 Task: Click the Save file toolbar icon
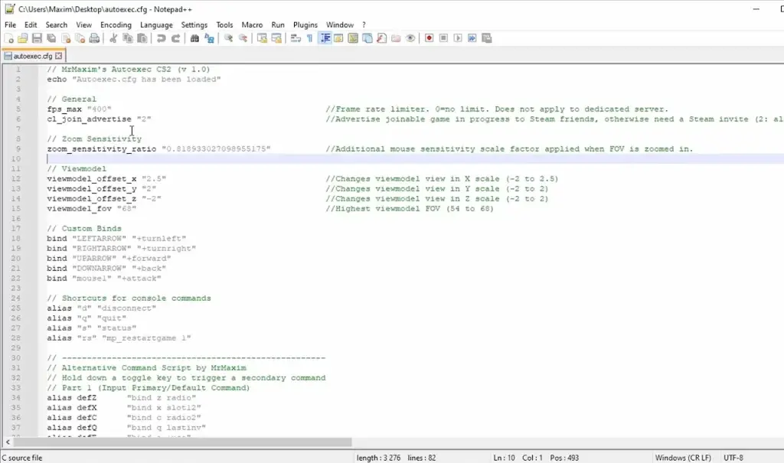click(36, 38)
